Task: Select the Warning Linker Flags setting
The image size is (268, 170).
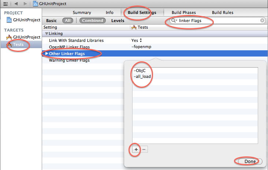Action: [69, 60]
